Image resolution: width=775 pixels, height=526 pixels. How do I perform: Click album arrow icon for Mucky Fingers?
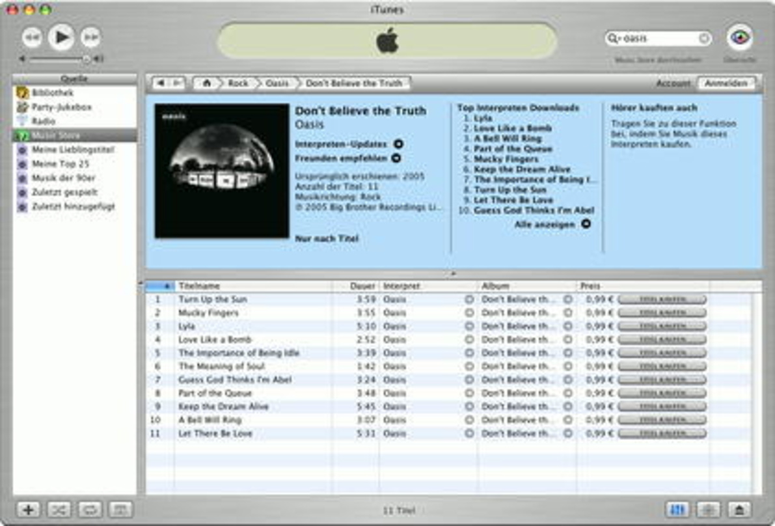pos(568,313)
